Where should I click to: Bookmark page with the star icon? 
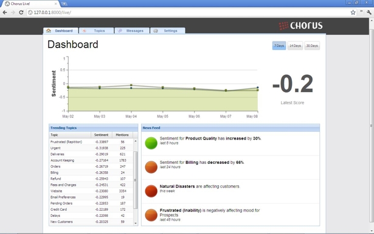(x=353, y=12)
